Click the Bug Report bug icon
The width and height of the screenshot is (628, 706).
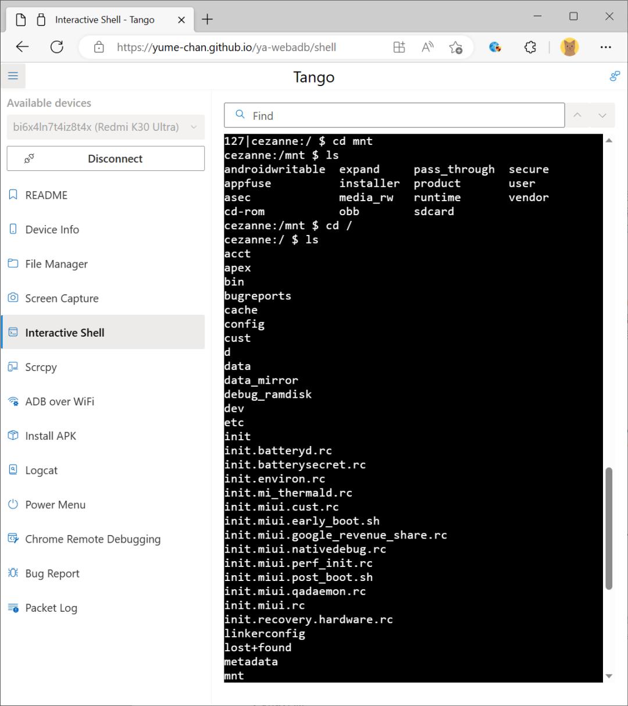pos(13,573)
